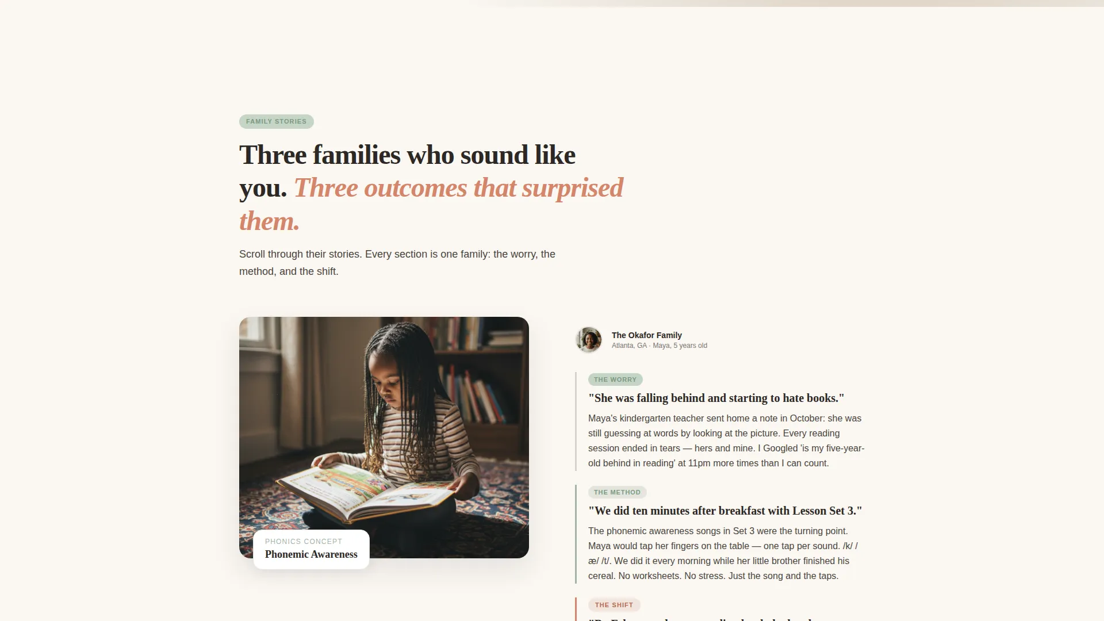Viewport: 1104px width, 621px height.
Task: Click THE WORRY tag
Action: 615,379
